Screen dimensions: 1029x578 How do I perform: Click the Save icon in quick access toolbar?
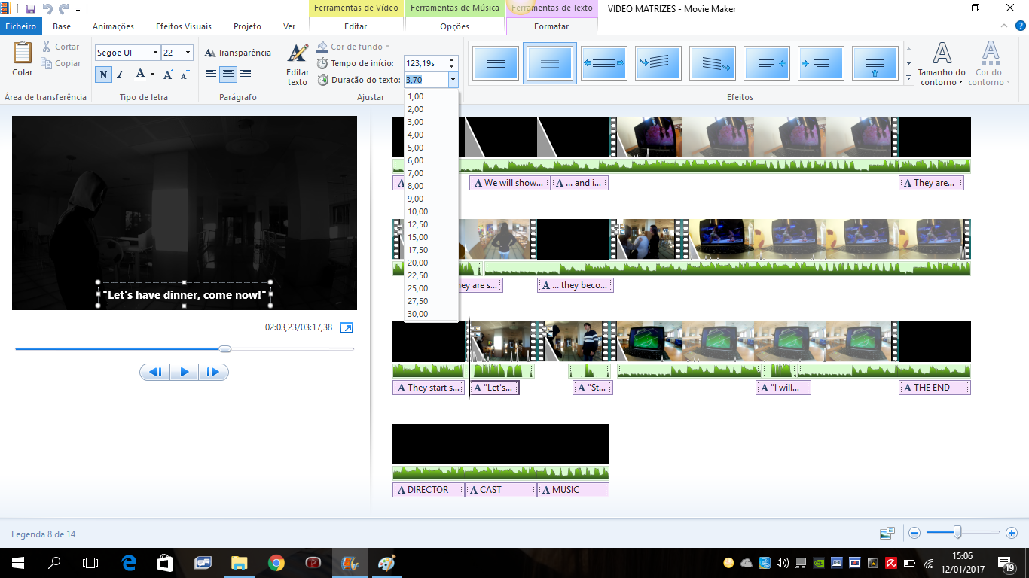[30, 9]
